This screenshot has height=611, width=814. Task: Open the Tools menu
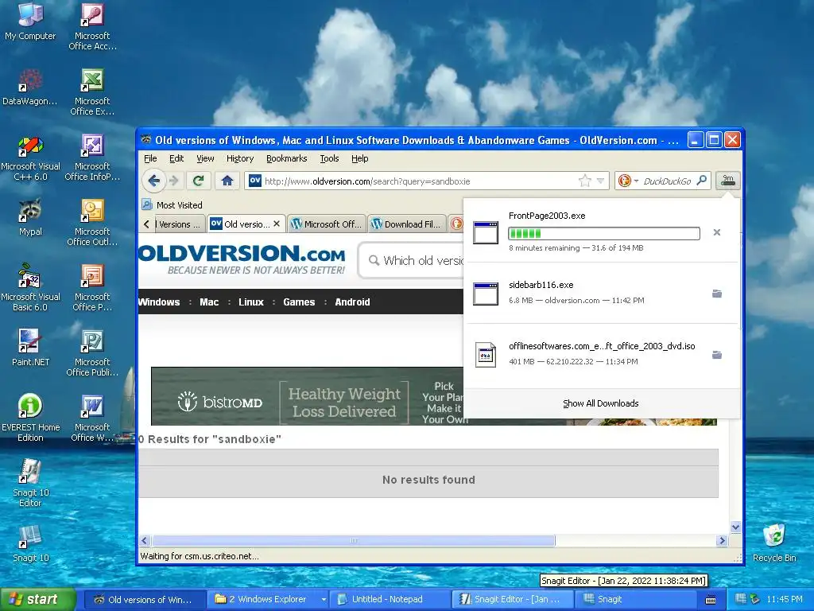pyautogui.click(x=329, y=158)
